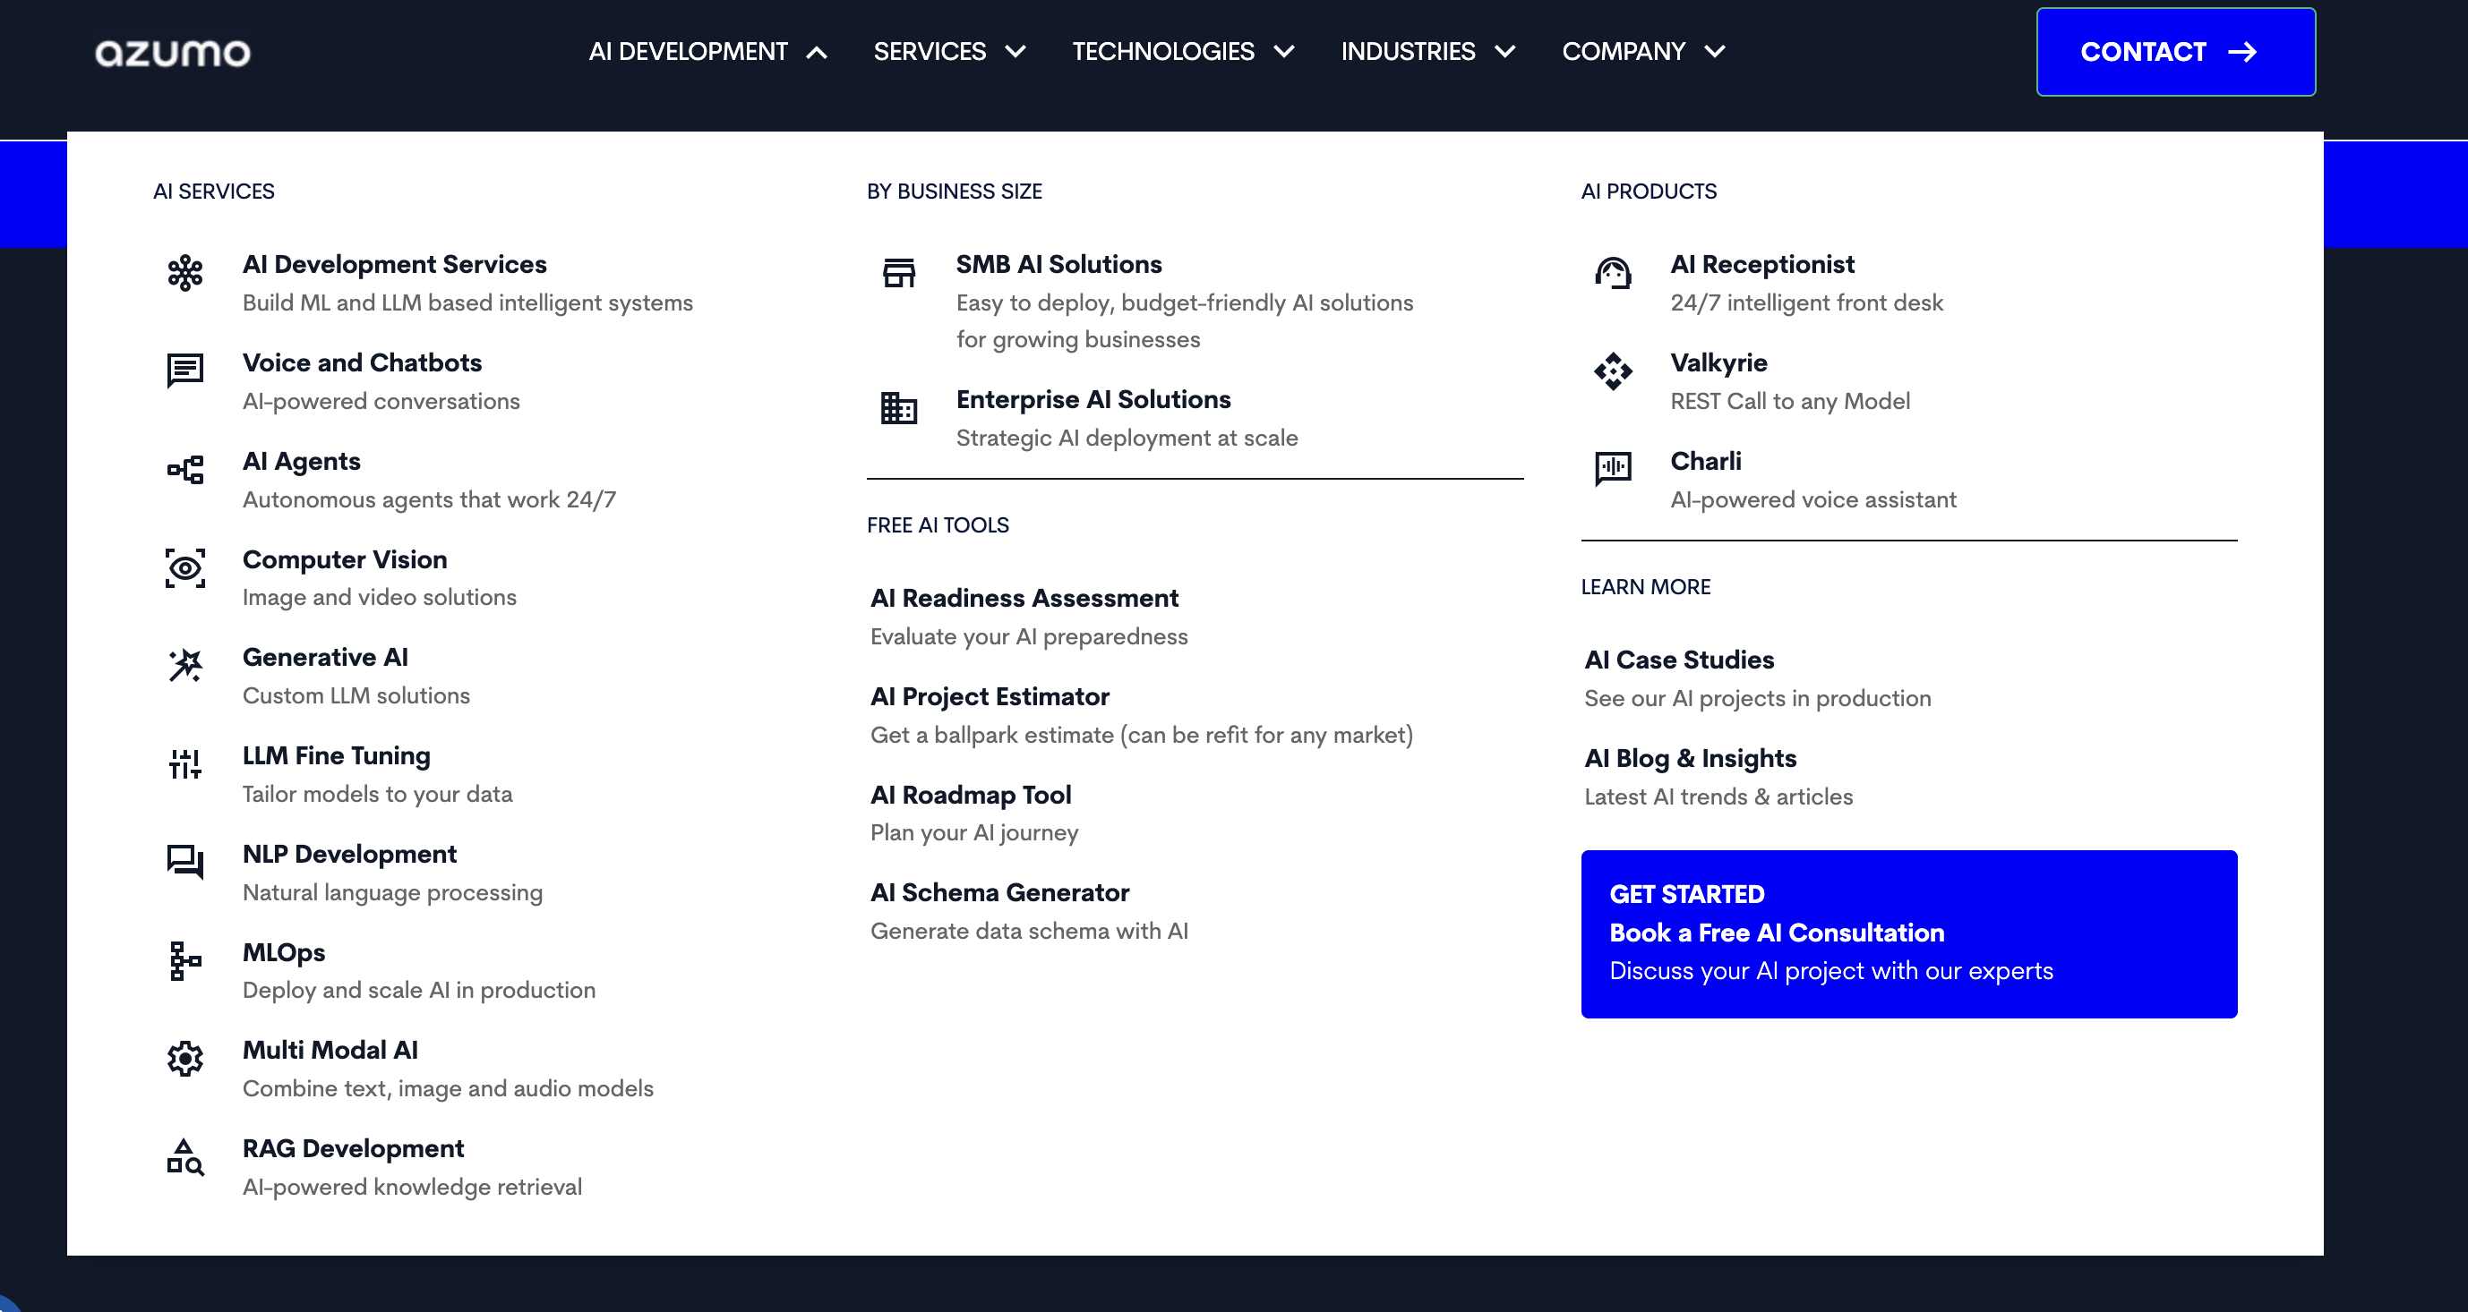The width and height of the screenshot is (2468, 1312).
Task: Click the MLOps pipeline icon
Action: tap(184, 960)
